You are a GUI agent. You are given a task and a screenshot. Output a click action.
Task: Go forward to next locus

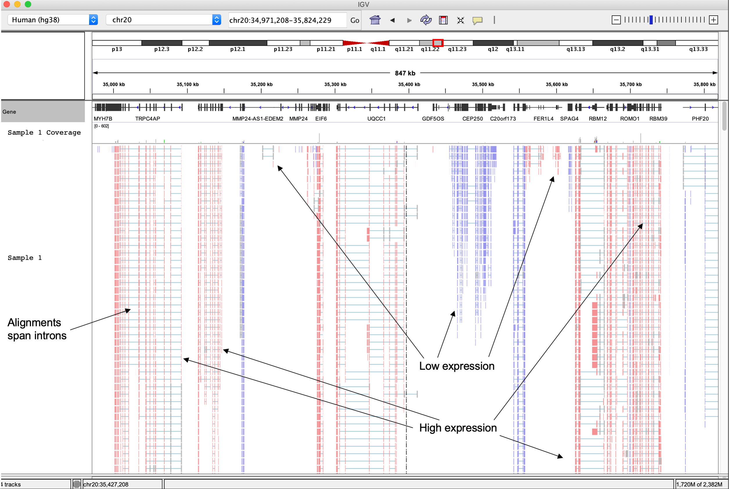click(x=409, y=20)
